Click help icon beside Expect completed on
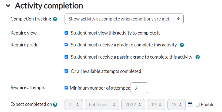The width and height of the screenshot is (222, 112). [x=55, y=105]
